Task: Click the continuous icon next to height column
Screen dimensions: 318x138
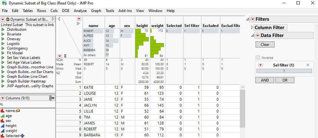Action: coord(3,126)
